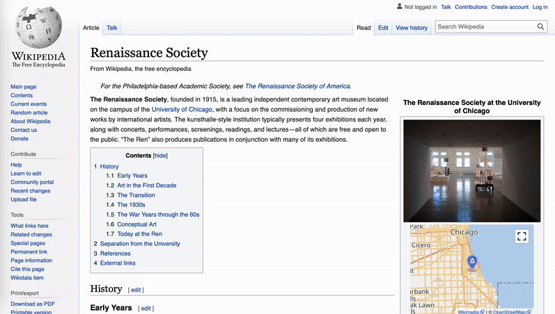Jump to External links in contents
555x314 pixels.
coord(118,263)
